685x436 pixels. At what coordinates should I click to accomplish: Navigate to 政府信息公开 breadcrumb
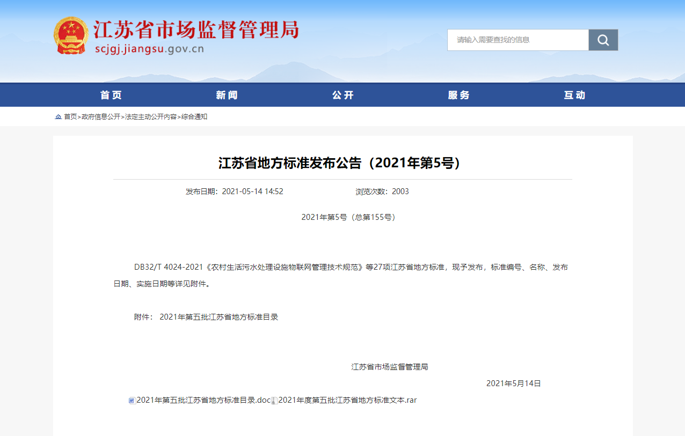tap(101, 117)
